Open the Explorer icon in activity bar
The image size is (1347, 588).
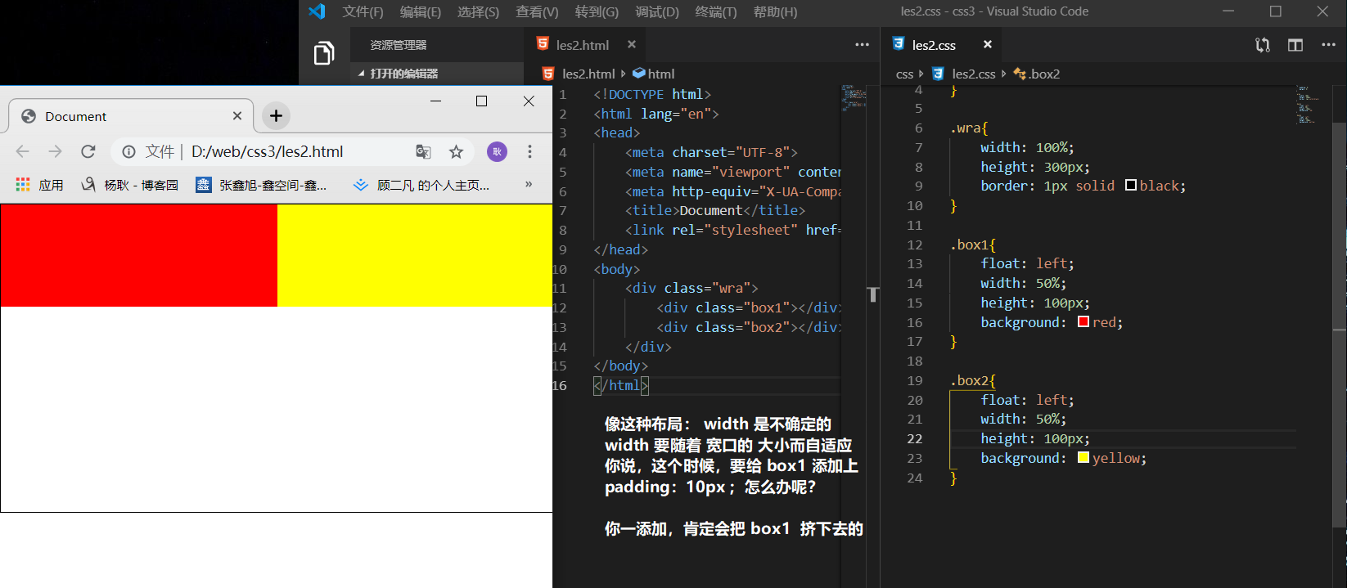coord(324,53)
